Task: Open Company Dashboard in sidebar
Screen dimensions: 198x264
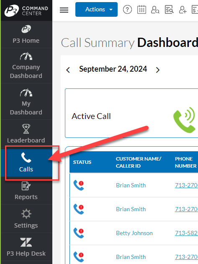Action: click(26, 66)
